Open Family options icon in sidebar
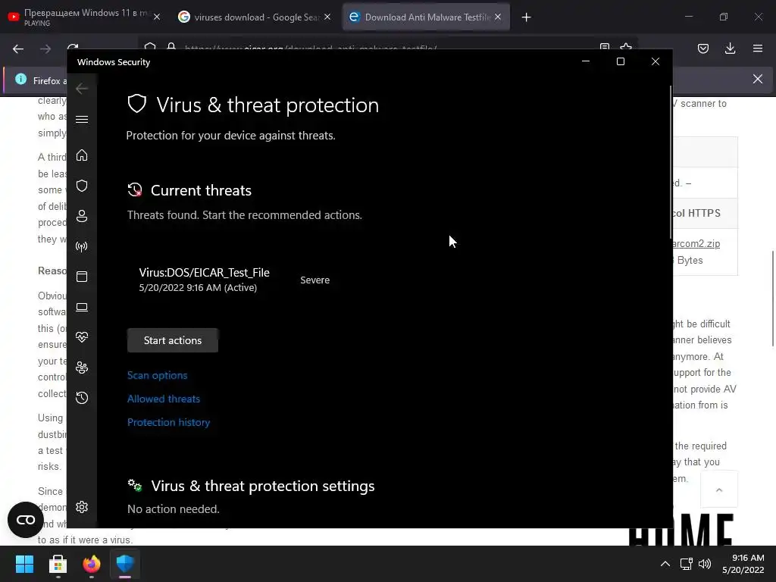Screen dimensions: 776x582 (82, 368)
